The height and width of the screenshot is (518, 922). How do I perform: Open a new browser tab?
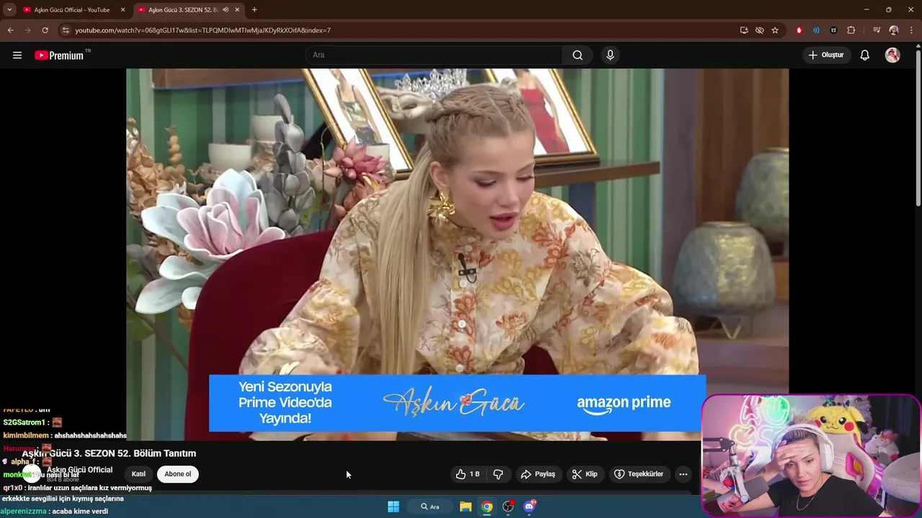click(254, 10)
